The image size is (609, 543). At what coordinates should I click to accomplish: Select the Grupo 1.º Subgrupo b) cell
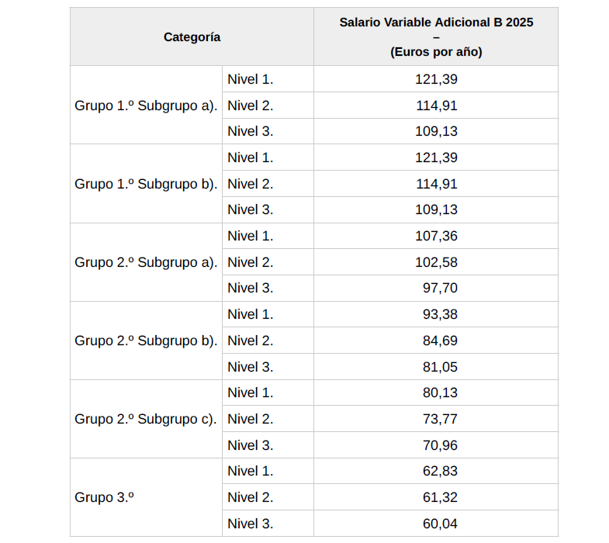pos(146,184)
